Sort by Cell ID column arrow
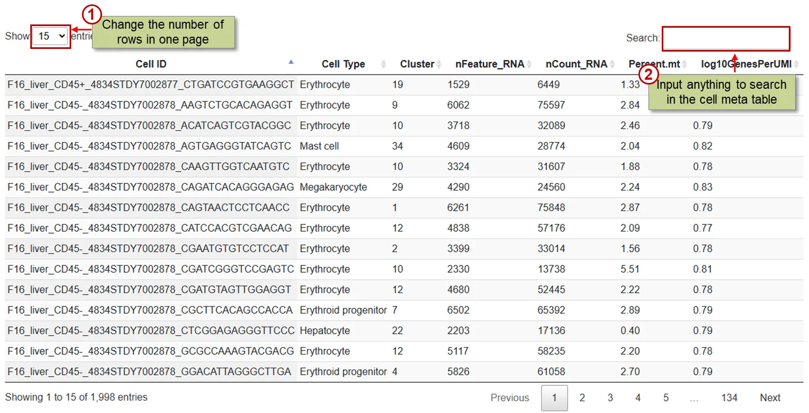The width and height of the screenshot is (809, 413). click(291, 62)
